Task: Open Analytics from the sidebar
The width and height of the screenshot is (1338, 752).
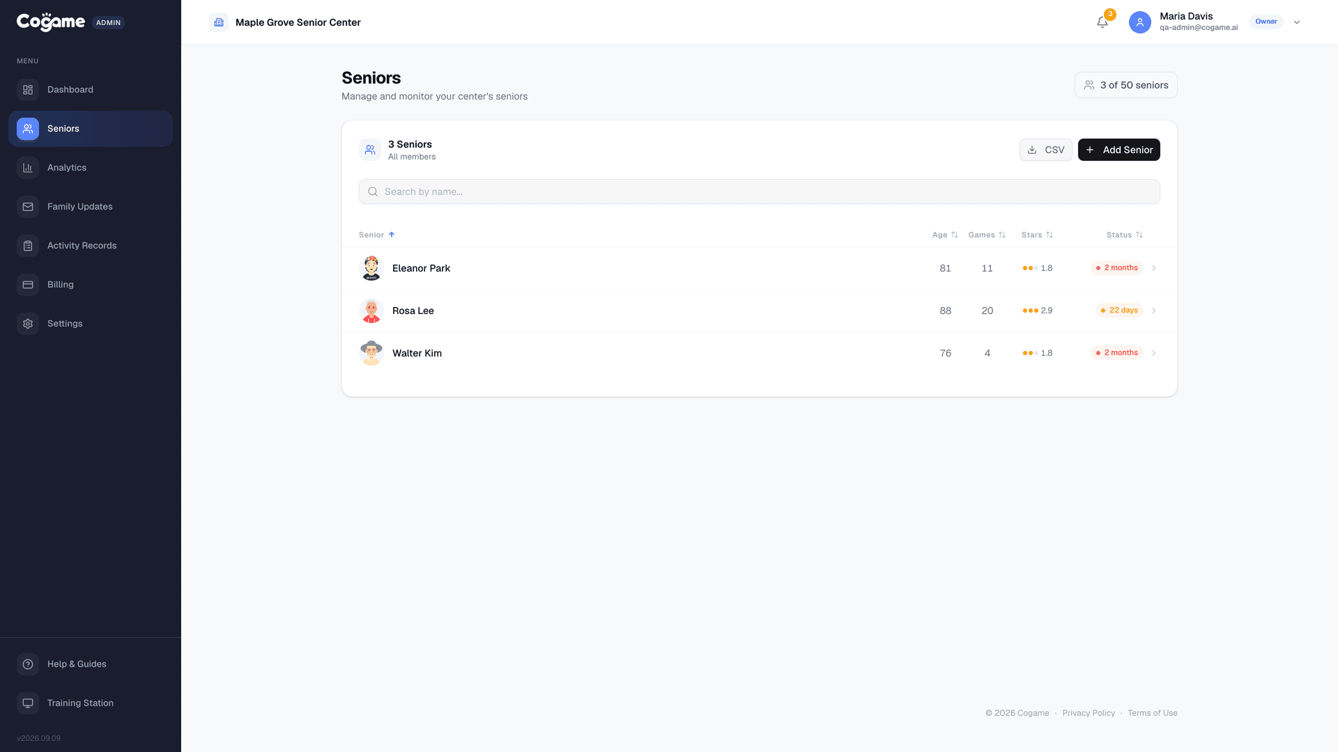Action: point(91,168)
